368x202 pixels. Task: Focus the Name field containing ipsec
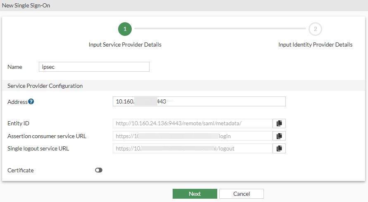pyautogui.click(x=94, y=67)
